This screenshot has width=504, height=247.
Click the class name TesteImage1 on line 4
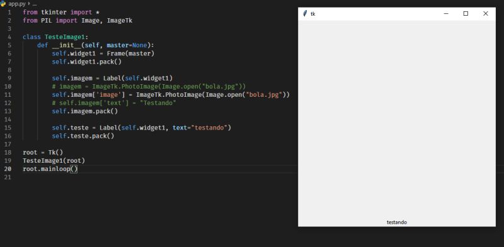[64, 37]
